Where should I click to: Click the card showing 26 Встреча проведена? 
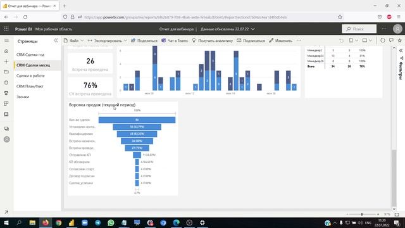[x=90, y=64]
